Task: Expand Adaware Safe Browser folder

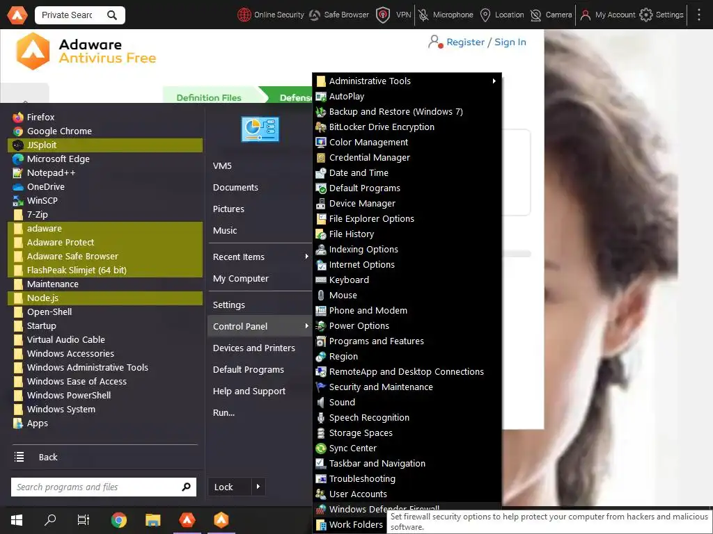Action: coord(105,257)
